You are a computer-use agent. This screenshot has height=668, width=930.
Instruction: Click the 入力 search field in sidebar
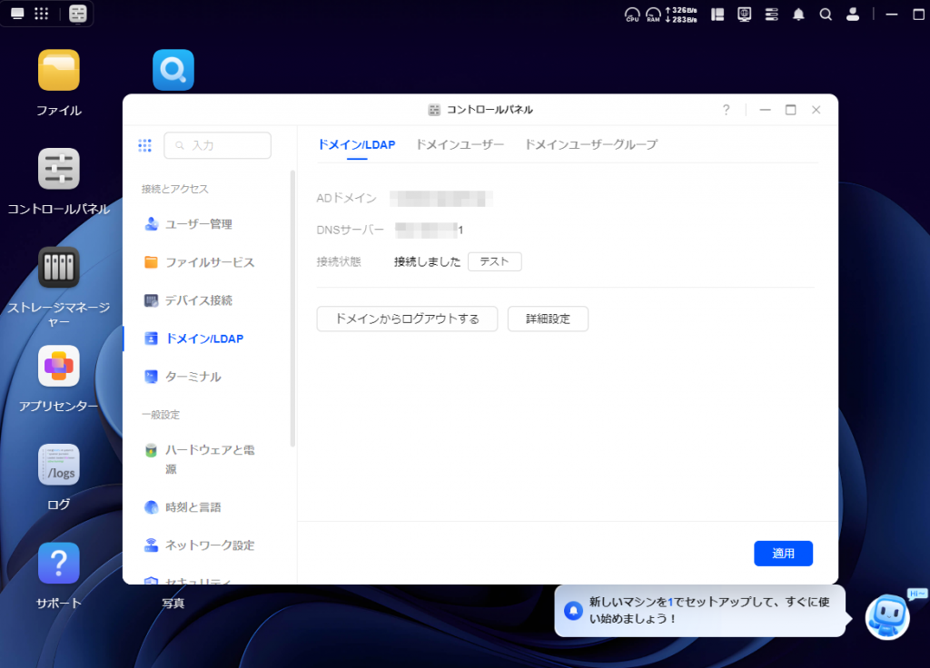click(218, 145)
